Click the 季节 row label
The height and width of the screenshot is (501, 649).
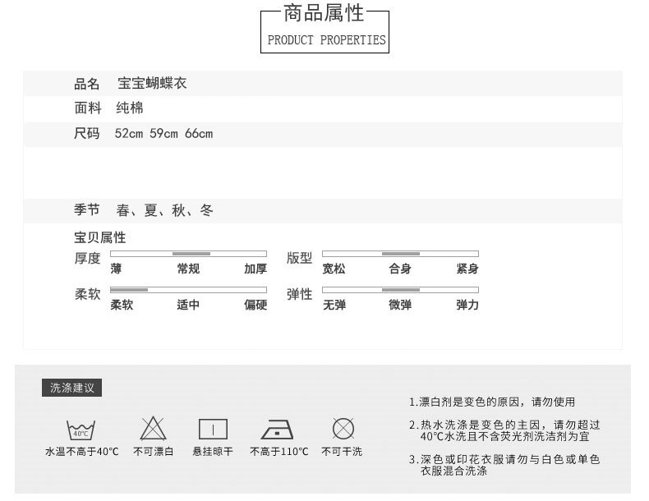(x=86, y=209)
